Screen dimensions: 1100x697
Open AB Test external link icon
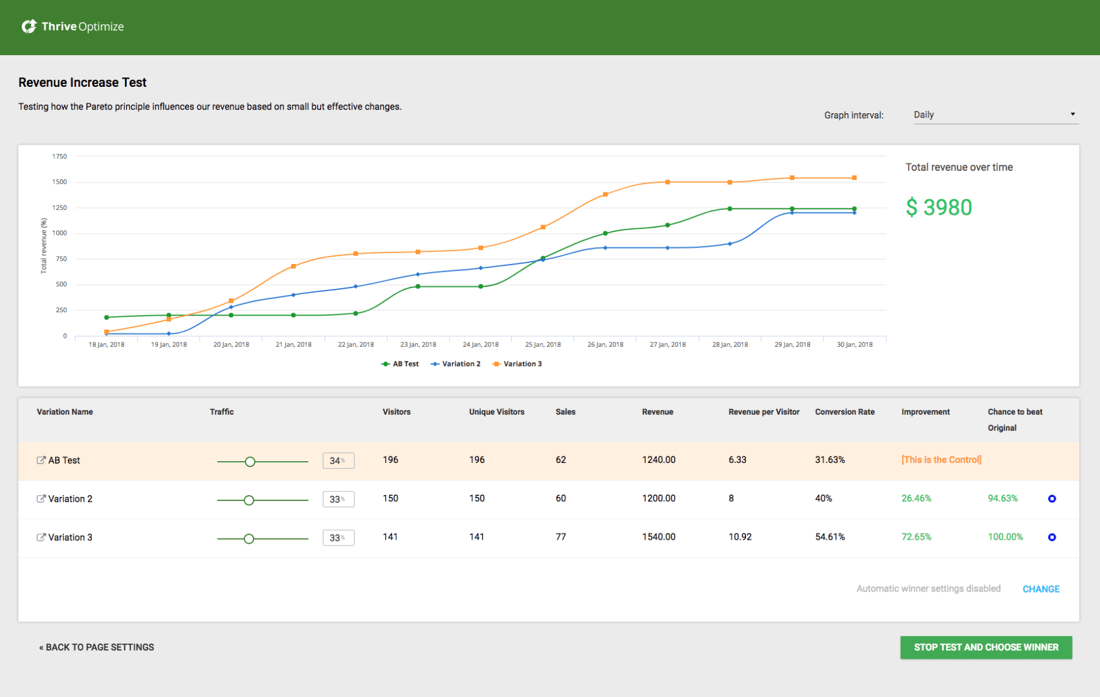click(x=41, y=461)
